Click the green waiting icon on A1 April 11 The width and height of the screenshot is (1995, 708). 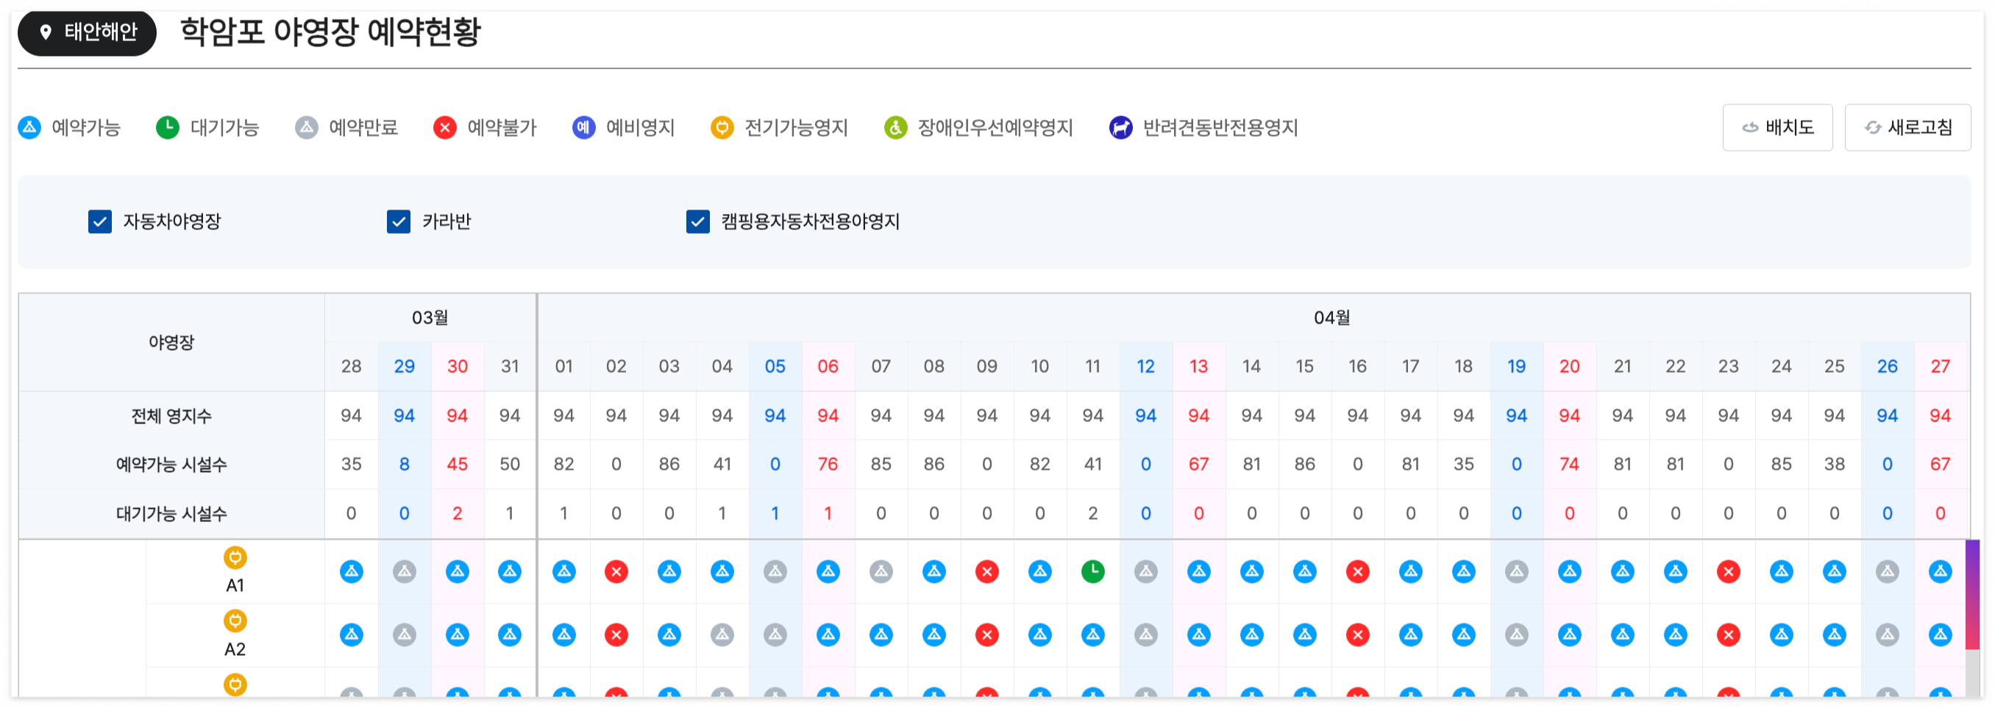coord(1092,572)
